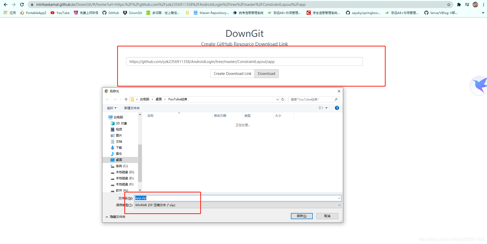Viewport: 487px width, 244px height.
Task: Bookmark the page using the star icon
Action: tap(449, 4)
